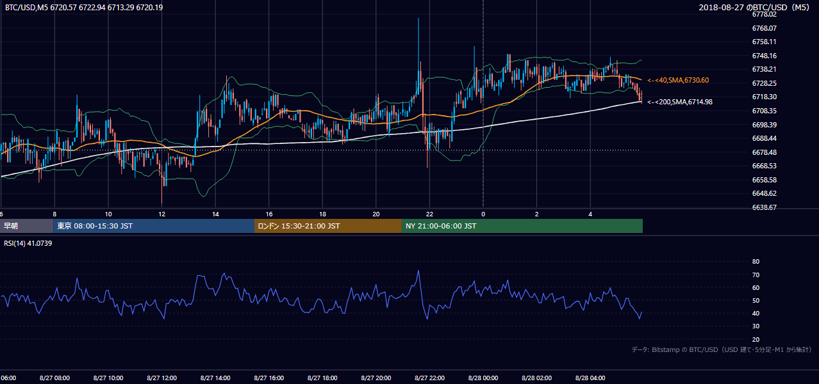Screen dimensions: 819x384
Task: Click the bottom date label 8/28 00:00
Action: tap(483, 378)
